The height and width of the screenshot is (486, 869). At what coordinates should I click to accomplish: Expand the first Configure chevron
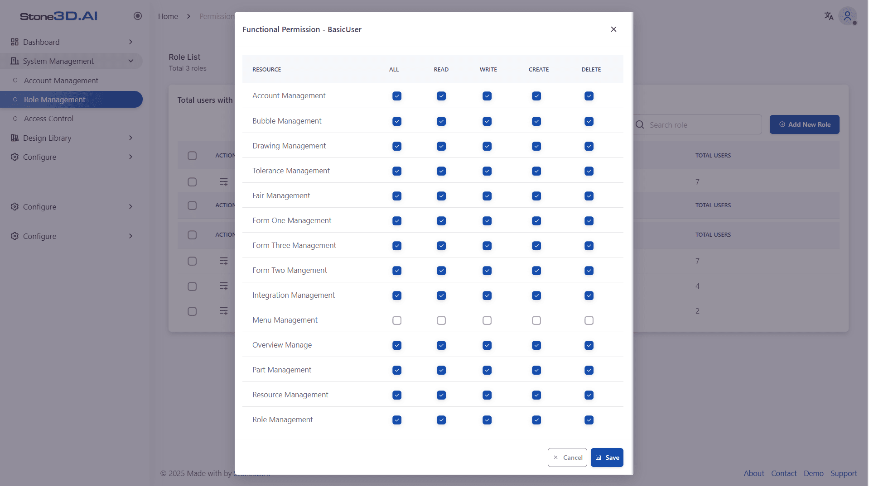130,157
